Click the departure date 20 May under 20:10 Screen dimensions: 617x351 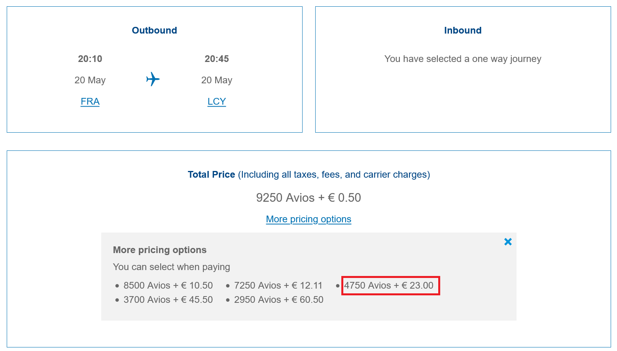tap(90, 80)
